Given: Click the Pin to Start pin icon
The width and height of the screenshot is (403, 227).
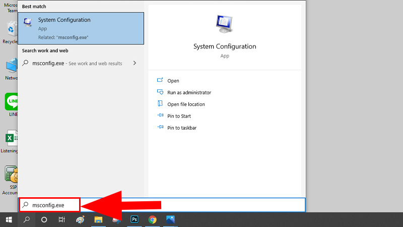Looking at the screenshot, I should click(160, 116).
